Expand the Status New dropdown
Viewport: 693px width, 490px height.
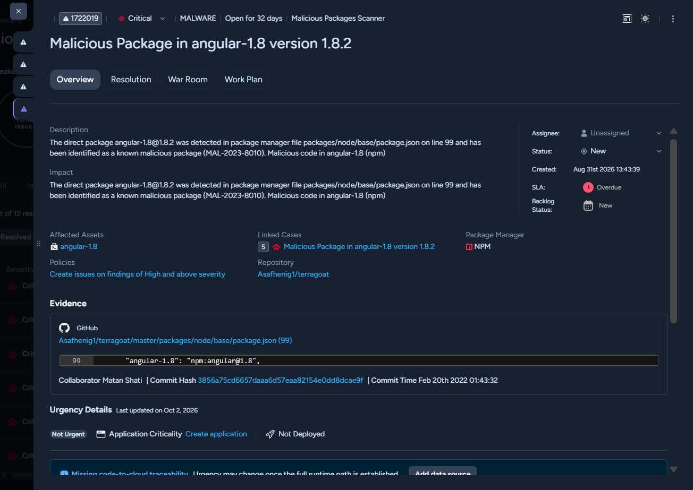click(x=621, y=151)
